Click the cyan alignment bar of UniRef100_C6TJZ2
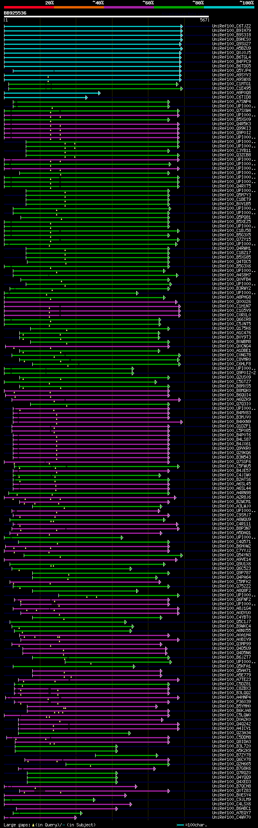This screenshot has height=828, width=258. pyautogui.click(x=93, y=26)
